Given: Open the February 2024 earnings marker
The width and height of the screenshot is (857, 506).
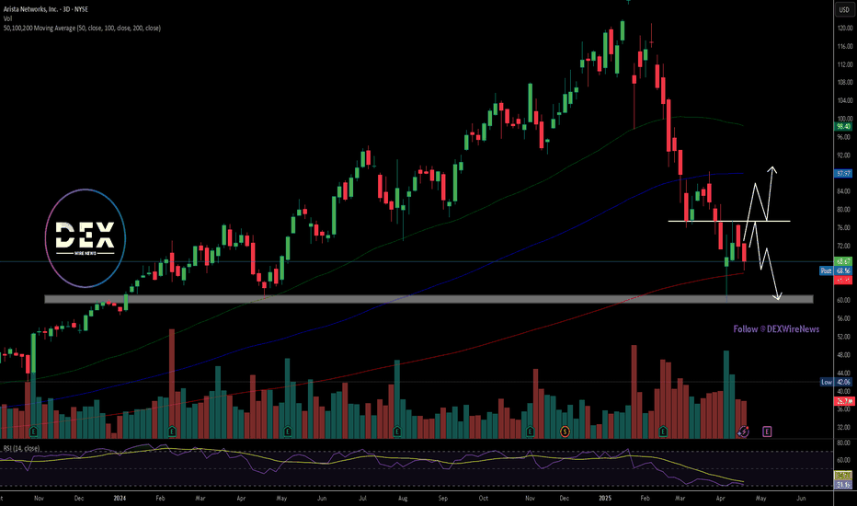Looking at the screenshot, I should click(x=172, y=431).
